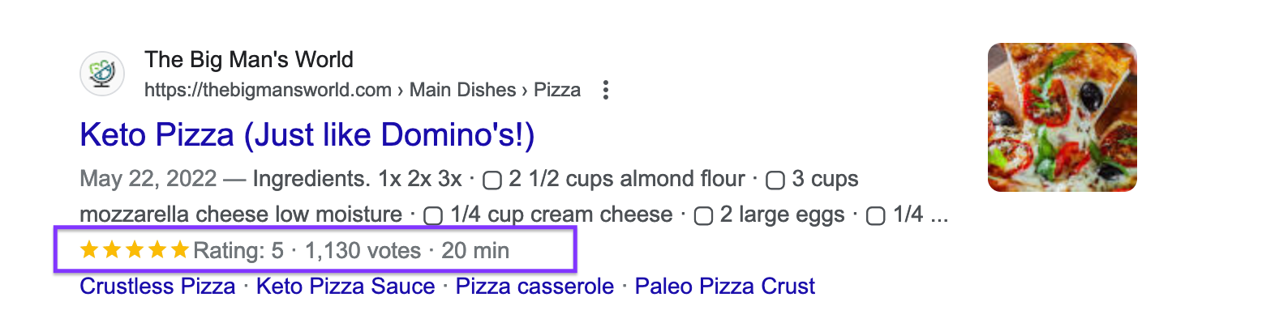This screenshot has width=1262, height=327.
Task: Tick the checkbox before 3 cups mozzarella
Action: pyautogui.click(x=775, y=180)
